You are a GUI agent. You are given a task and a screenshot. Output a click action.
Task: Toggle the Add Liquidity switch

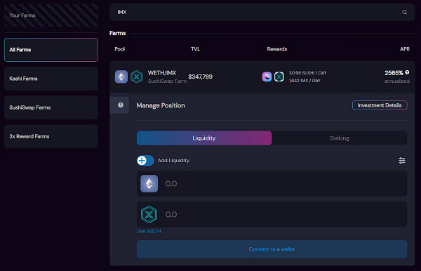[x=145, y=161]
